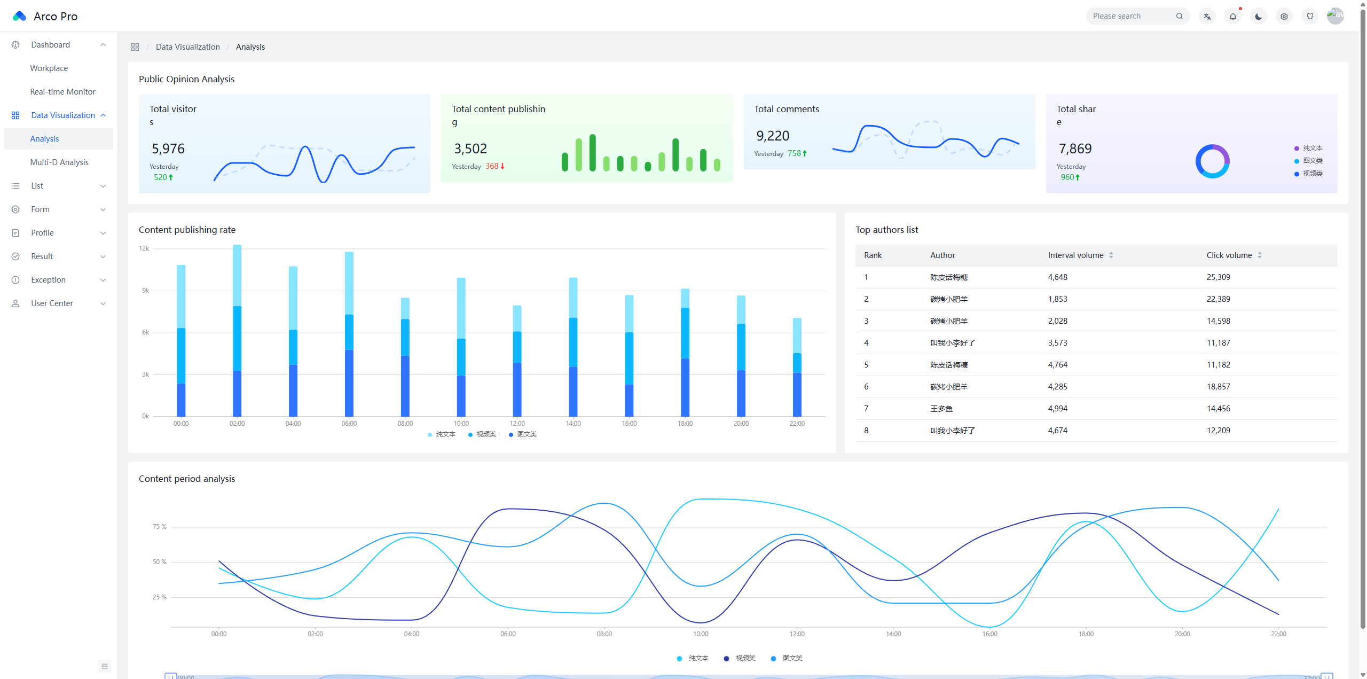Click the 4,994 interval volume cell
Screen dimensions: 1367x679
pos(1057,409)
